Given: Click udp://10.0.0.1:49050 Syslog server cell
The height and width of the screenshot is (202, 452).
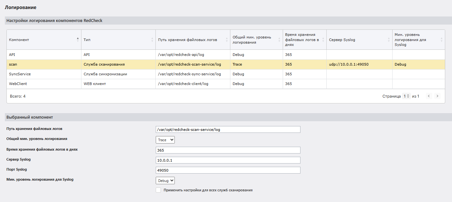Looking at the screenshot, I should pyautogui.click(x=359, y=64).
